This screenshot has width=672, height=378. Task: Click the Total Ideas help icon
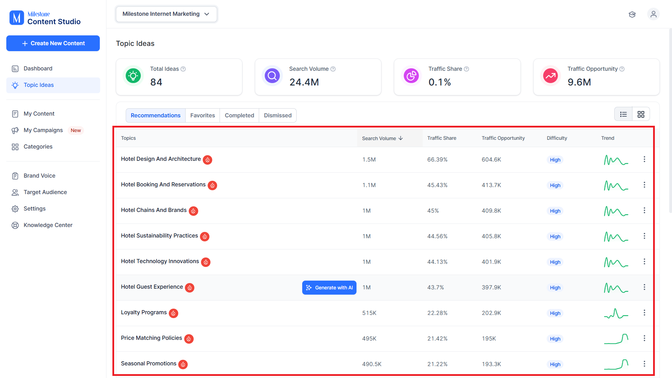coord(183,69)
